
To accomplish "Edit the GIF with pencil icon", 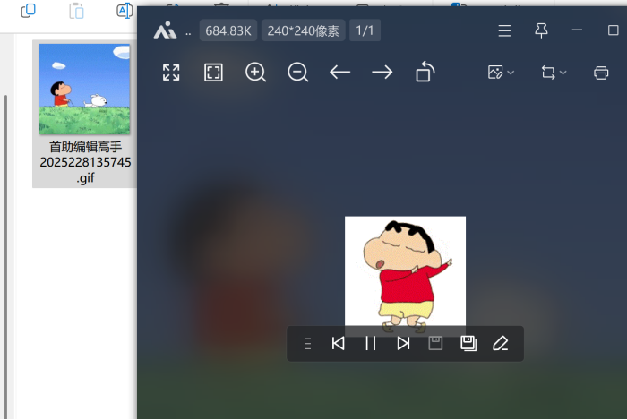I will [x=500, y=343].
